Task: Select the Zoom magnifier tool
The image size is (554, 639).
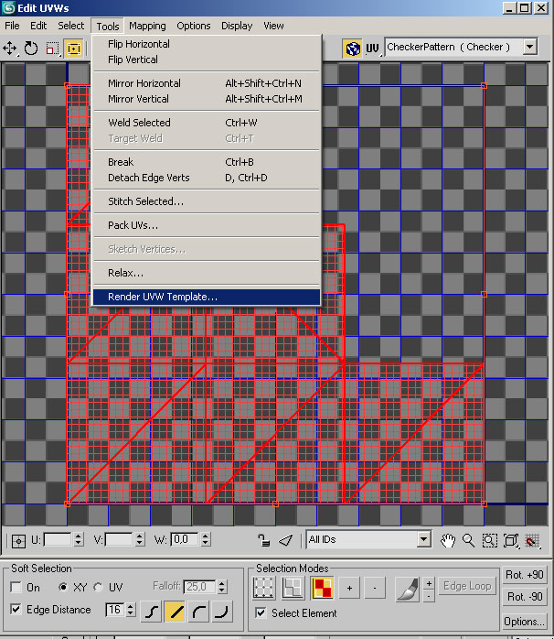Action: pos(468,540)
